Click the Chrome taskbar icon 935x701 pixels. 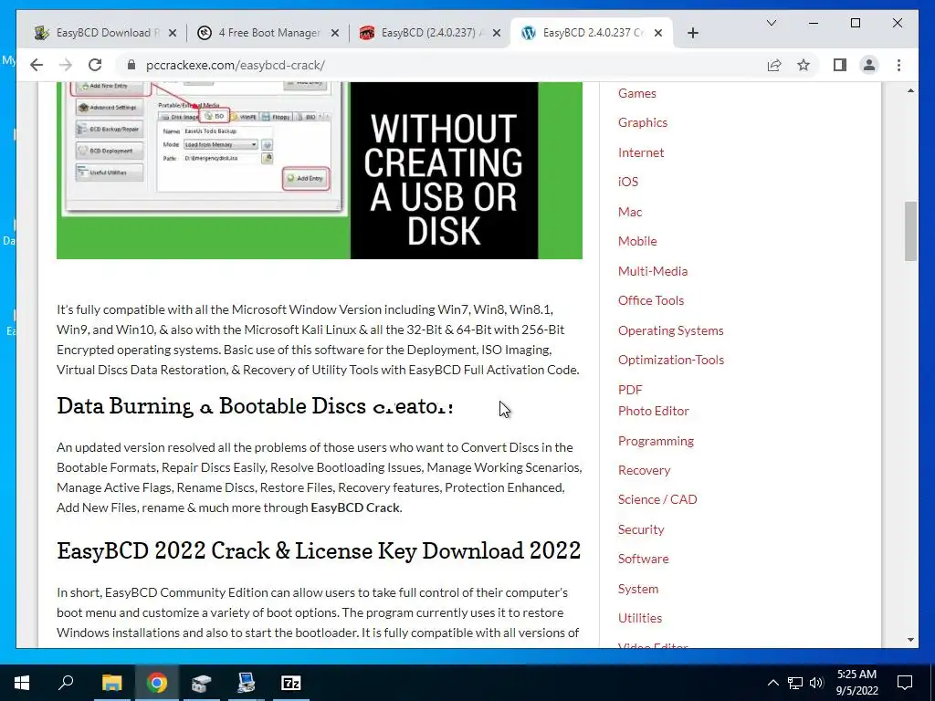coord(157,683)
